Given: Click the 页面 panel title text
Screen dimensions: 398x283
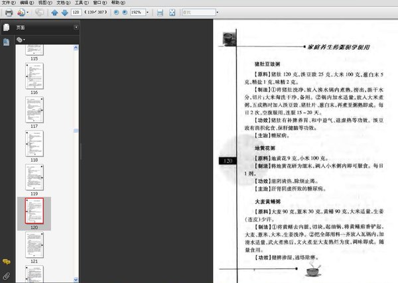Looking at the screenshot, I should 21,27.
